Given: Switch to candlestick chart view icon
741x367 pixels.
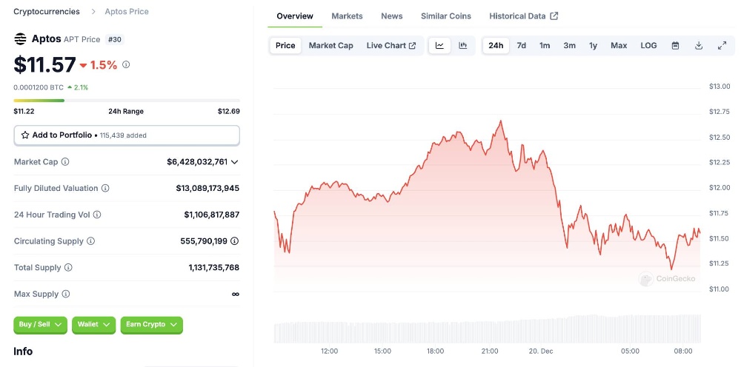Looking at the screenshot, I should (462, 46).
